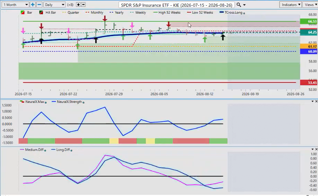Click the 61.17 orange price label
318x196 pixels.
click(x=308, y=47)
